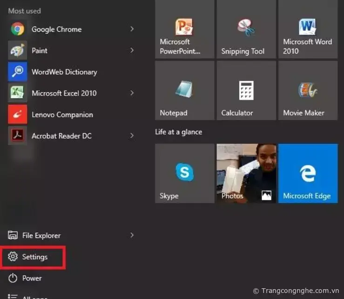The height and width of the screenshot is (299, 344).
Task: Expand File Explorer jump list arrow
Action: [132, 235]
